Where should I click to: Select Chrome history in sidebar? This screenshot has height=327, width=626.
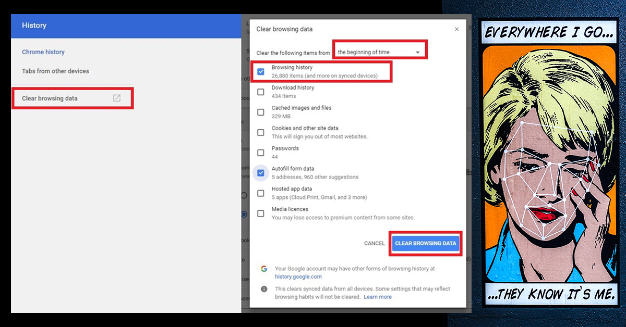click(x=43, y=52)
